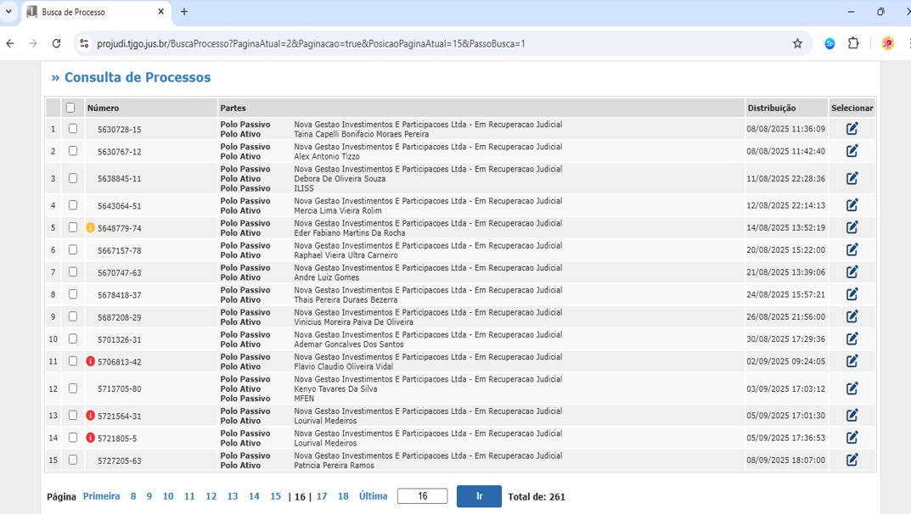Check the select-all checkbox in header

click(70, 108)
